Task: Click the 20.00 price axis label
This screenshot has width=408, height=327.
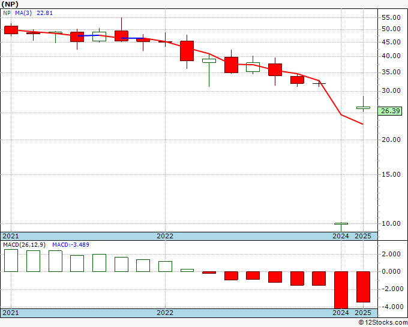Action: click(x=391, y=140)
